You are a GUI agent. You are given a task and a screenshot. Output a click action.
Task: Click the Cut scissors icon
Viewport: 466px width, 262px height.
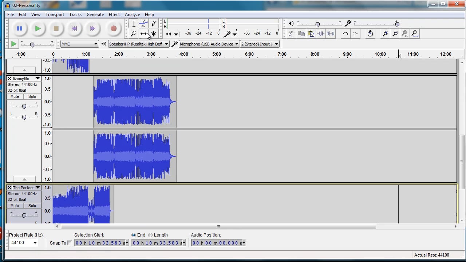tap(291, 33)
